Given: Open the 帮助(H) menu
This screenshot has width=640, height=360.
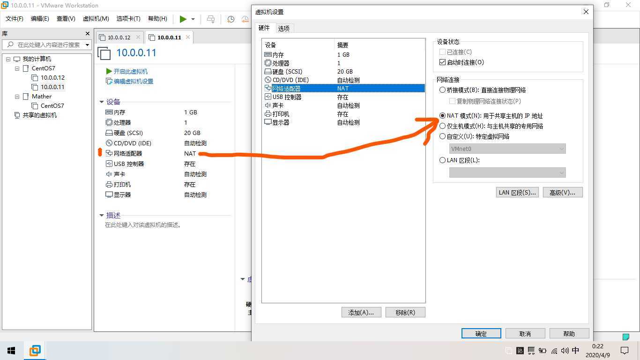Looking at the screenshot, I should (157, 19).
